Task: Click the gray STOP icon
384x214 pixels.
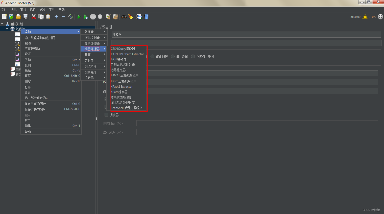Action: click(x=93, y=17)
